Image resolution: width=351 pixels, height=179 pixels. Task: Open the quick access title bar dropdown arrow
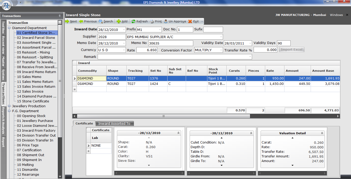click(x=20, y=2)
